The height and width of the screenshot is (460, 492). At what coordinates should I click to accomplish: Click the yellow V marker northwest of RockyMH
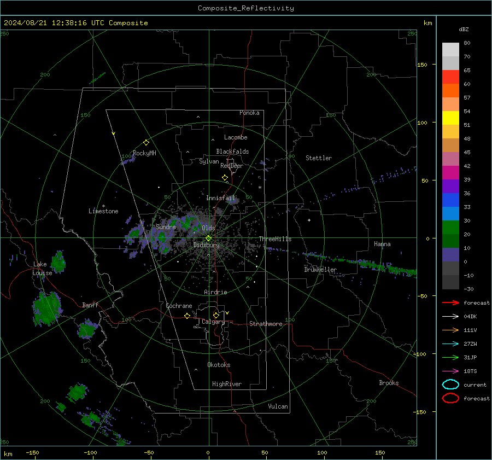pyautogui.click(x=114, y=133)
